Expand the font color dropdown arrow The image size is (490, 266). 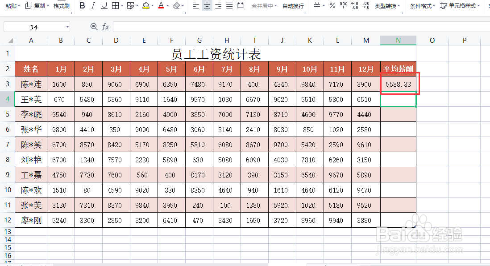(167, 6)
